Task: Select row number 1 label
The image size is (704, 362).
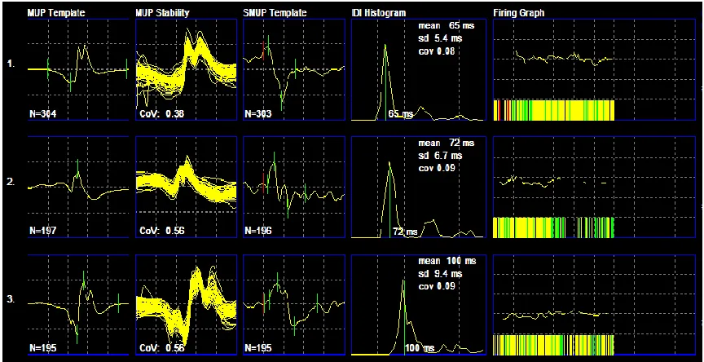Action: (11, 64)
